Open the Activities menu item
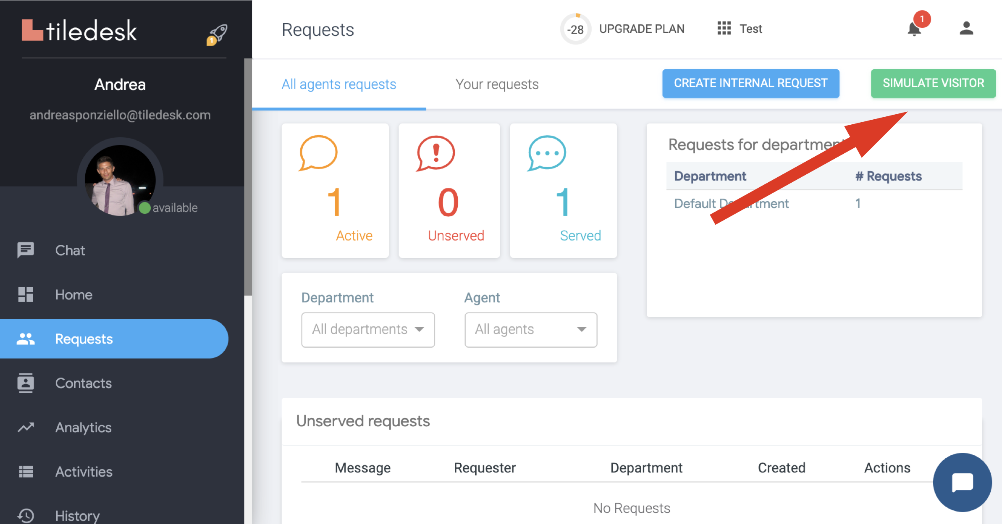1002x525 pixels. 84,472
